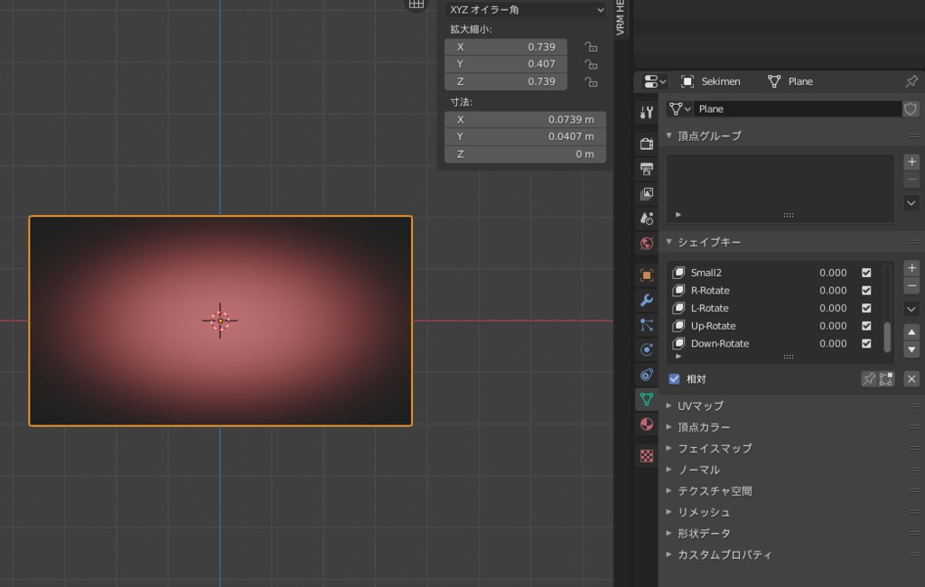Add a new vertex group with plus button
Viewport: 925px width, 587px height.
[x=911, y=162]
